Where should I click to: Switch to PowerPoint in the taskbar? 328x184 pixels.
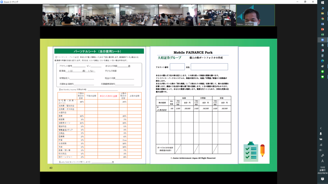coord(323,29)
